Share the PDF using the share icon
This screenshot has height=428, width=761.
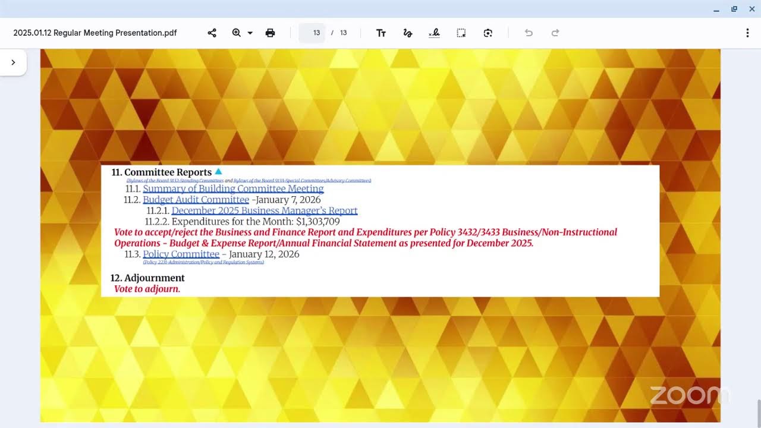coord(212,33)
